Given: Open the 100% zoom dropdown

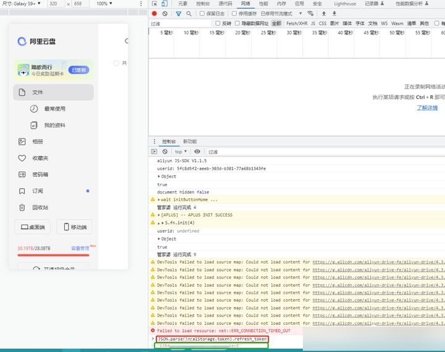Looking at the screenshot, I should click(x=104, y=4).
